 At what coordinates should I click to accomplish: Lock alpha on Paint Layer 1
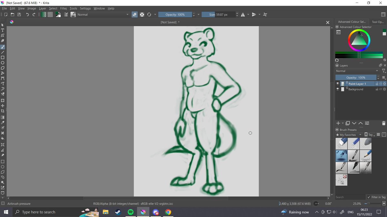381,84
